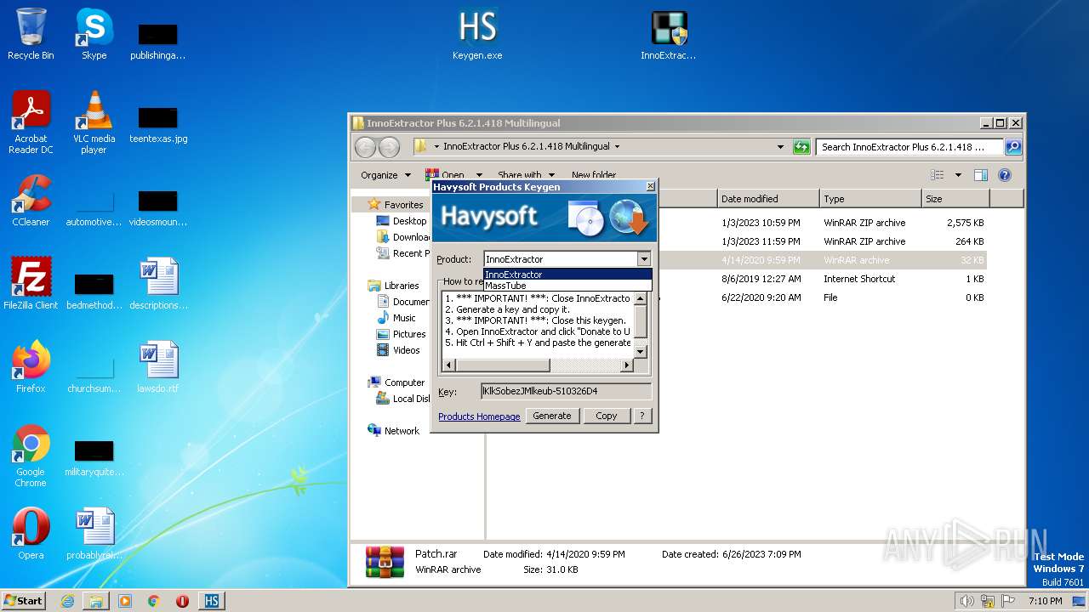Viewport: 1089px width, 612px height.
Task: Click the Explorer refresh address button
Action: pos(801,147)
